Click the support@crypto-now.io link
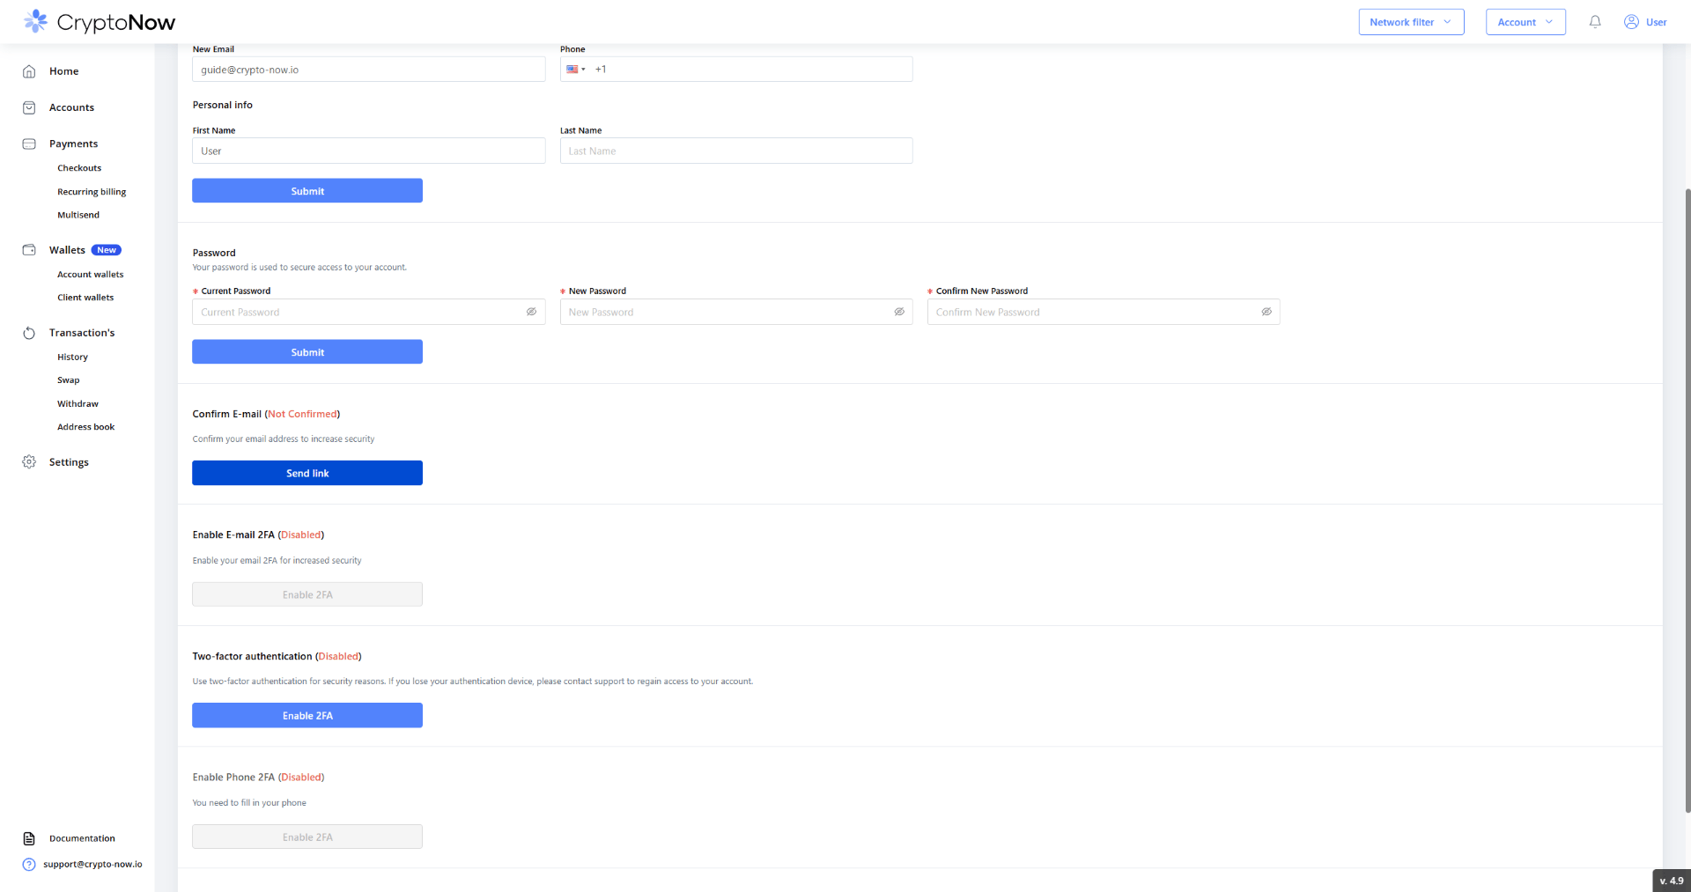 (x=92, y=865)
